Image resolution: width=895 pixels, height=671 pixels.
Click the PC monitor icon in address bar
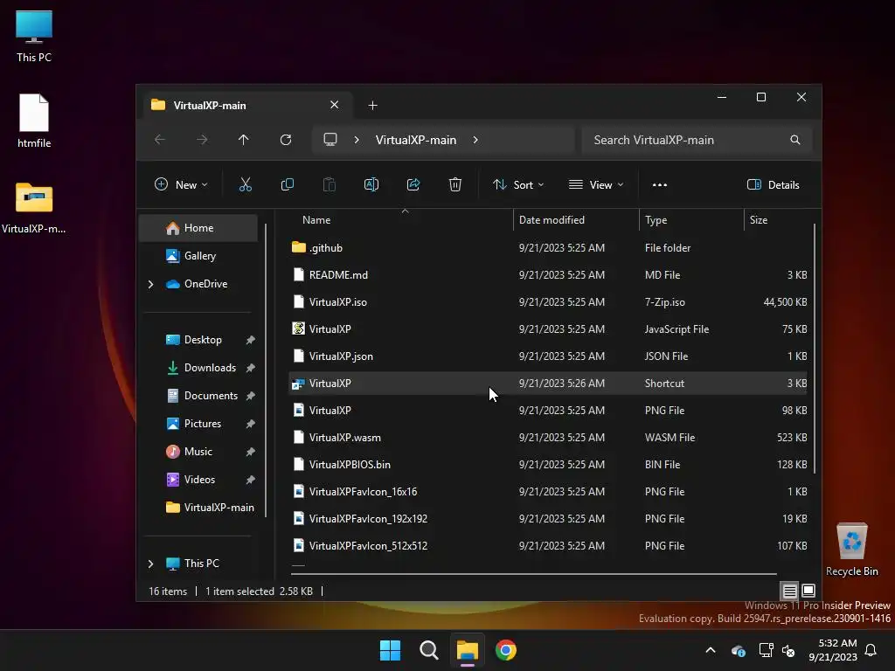tap(330, 140)
